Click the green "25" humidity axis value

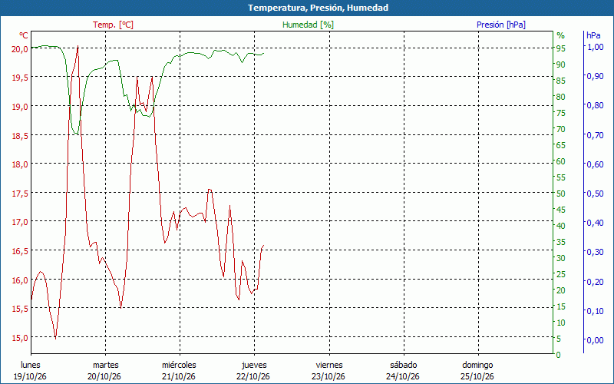tap(561, 274)
